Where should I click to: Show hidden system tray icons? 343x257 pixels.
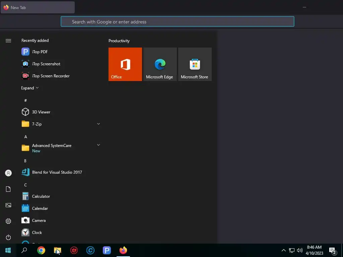(x=283, y=250)
